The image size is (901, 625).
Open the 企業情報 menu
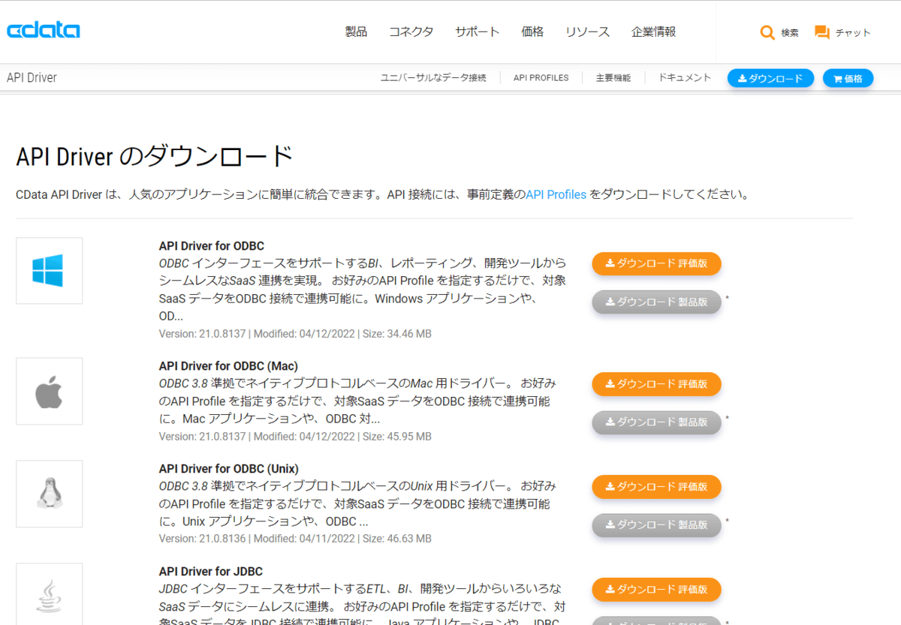(x=654, y=32)
